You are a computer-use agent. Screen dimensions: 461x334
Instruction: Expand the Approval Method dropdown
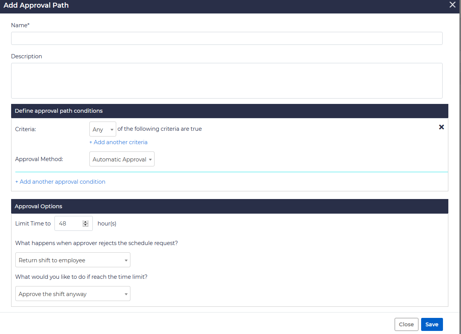pos(122,160)
